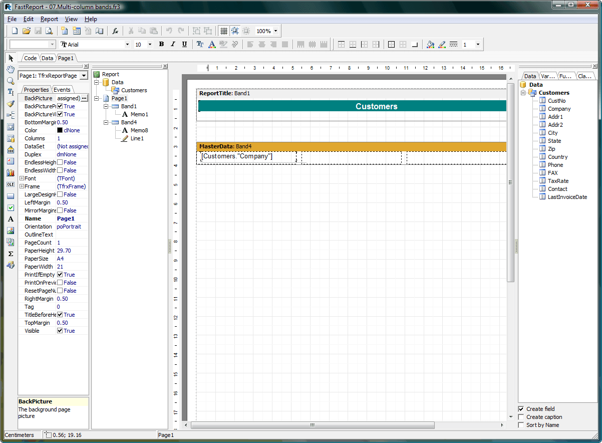This screenshot has height=443, width=602.
Task: Open the View menu
Action: [x=71, y=19]
